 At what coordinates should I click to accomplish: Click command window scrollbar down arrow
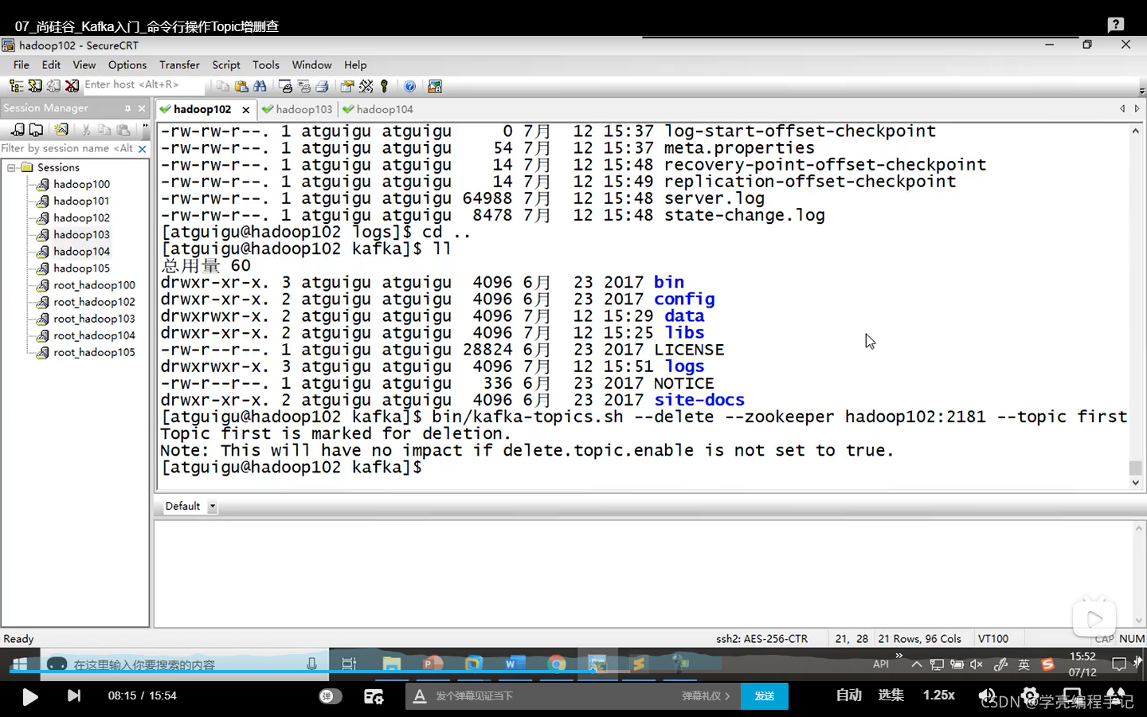point(1138,620)
